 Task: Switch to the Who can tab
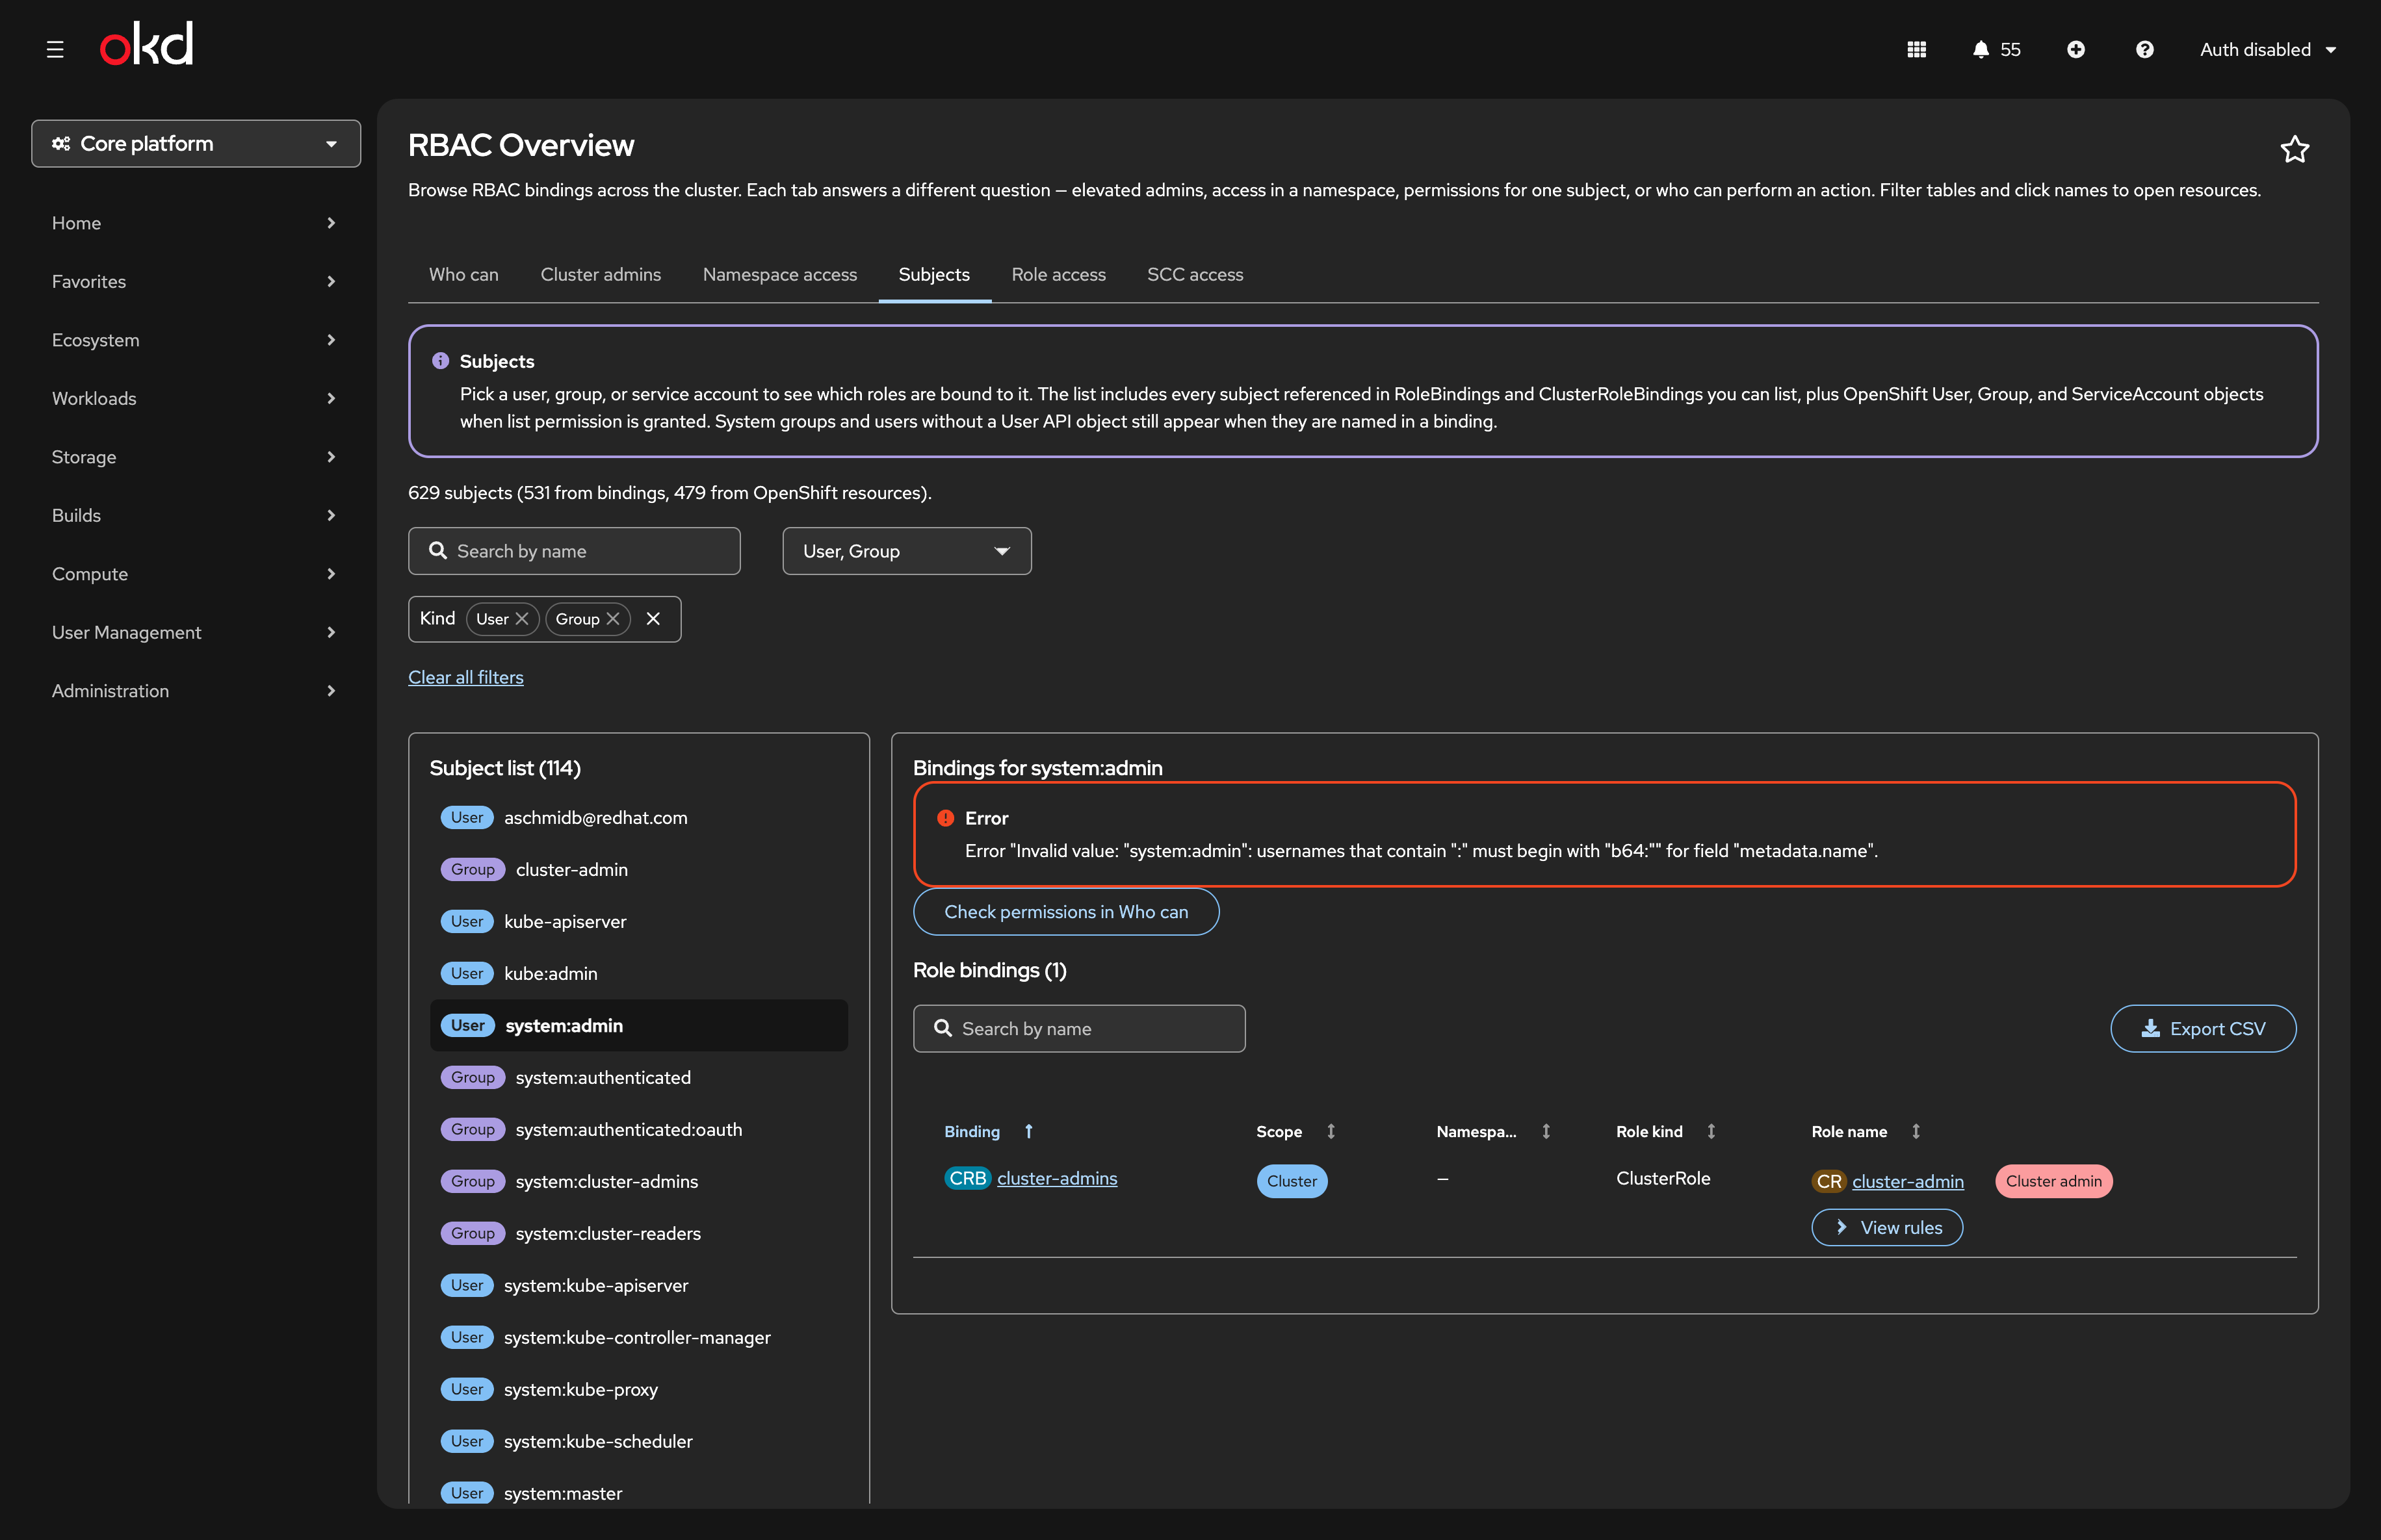click(x=463, y=274)
